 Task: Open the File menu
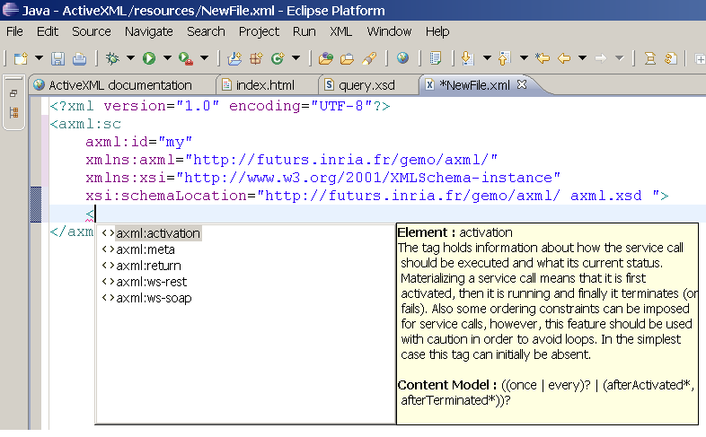[14, 31]
